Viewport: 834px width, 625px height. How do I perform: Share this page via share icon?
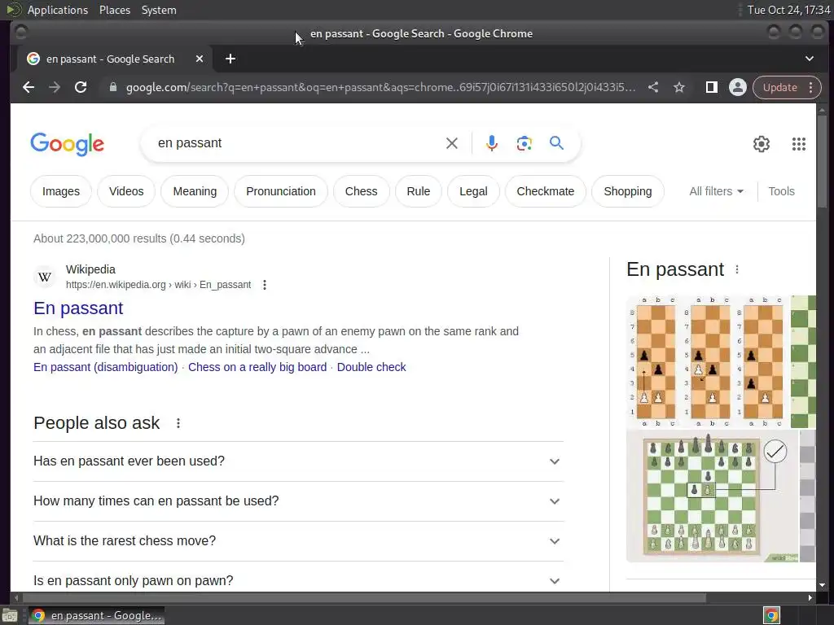click(653, 87)
